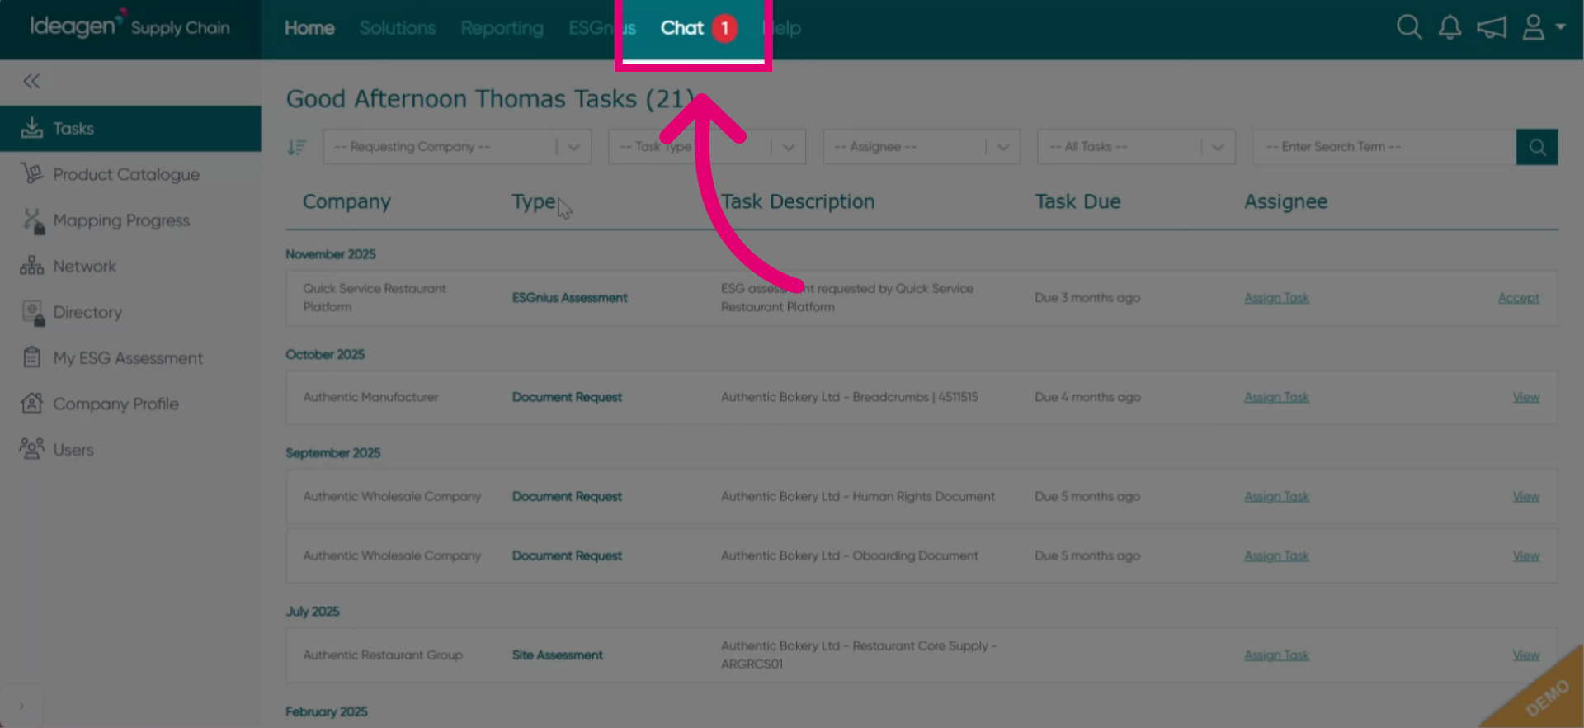Image resolution: width=1584 pixels, height=728 pixels.
Task: Go to Network section in sidebar
Action: tap(84, 267)
